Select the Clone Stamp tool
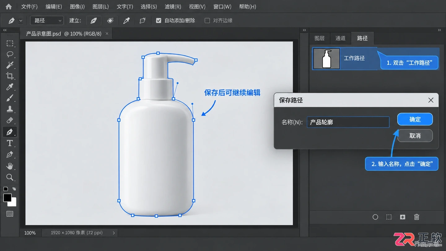Viewport: 446px width, 251px height. tap(10, 109)
